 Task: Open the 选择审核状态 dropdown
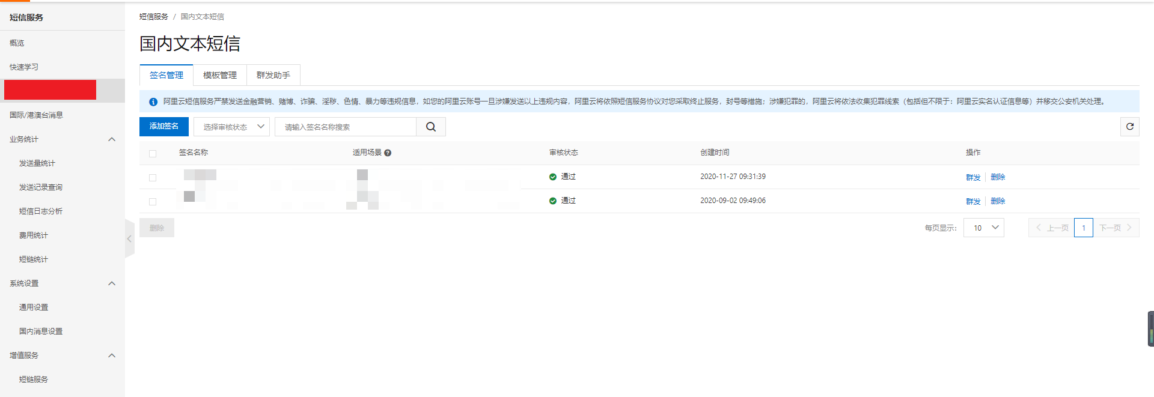tap(231, 127)
